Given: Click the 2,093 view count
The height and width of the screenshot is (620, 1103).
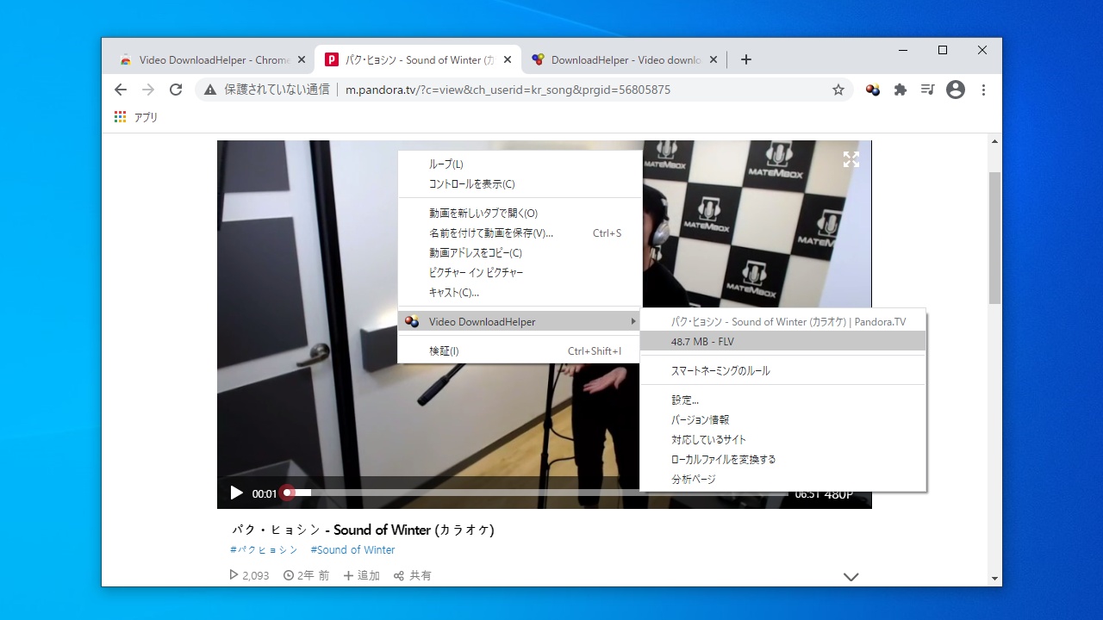Looking at the screenshot, I should 249,575.
